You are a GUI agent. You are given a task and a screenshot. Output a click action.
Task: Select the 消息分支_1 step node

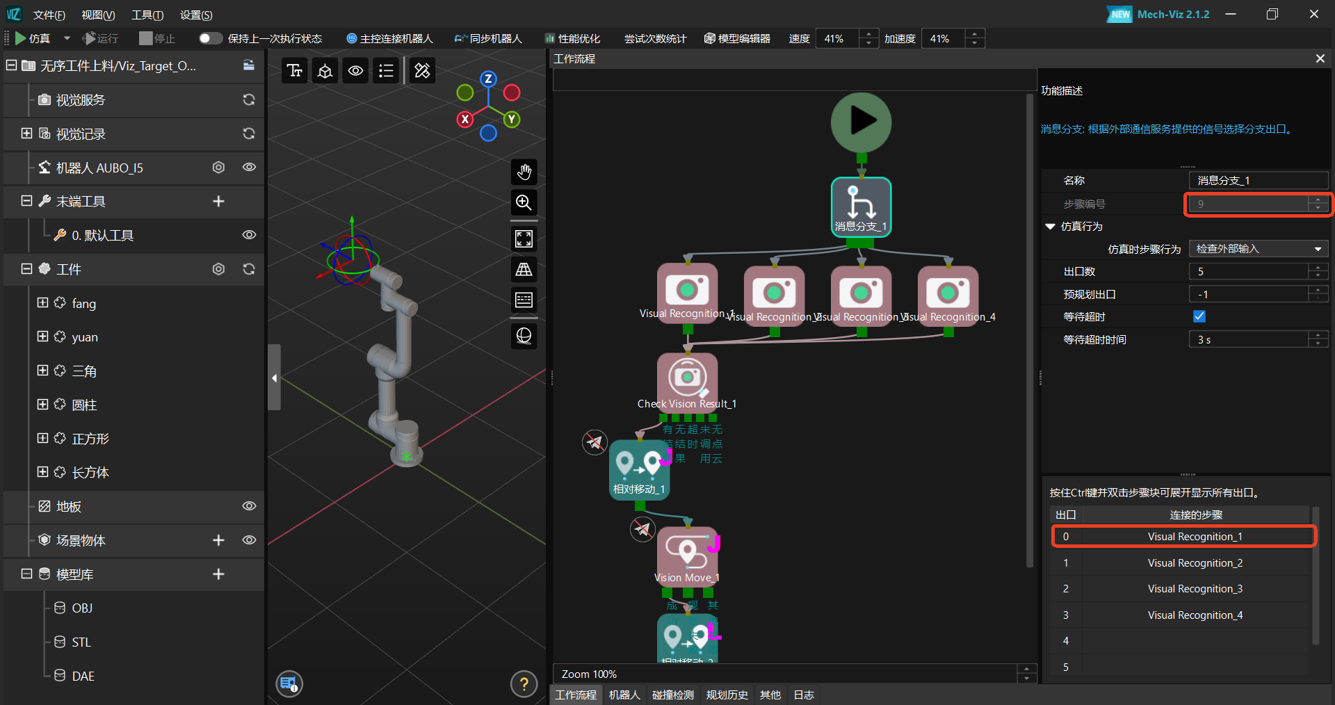pos(861,206)
